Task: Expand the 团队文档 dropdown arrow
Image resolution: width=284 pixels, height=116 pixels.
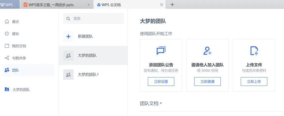Action: (x=161, y=103)
